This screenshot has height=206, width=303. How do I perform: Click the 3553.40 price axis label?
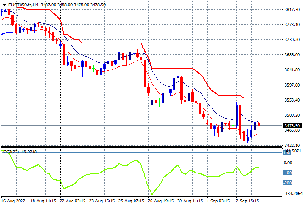[x=292, y=100]
